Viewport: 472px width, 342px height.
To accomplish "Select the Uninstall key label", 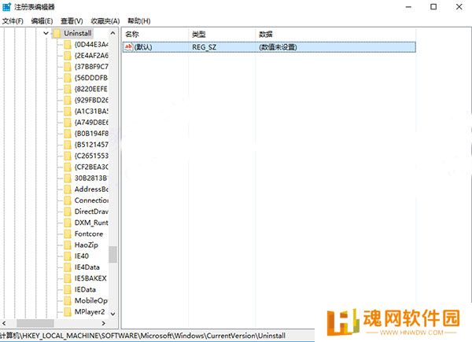I will [x=78, y=33].
